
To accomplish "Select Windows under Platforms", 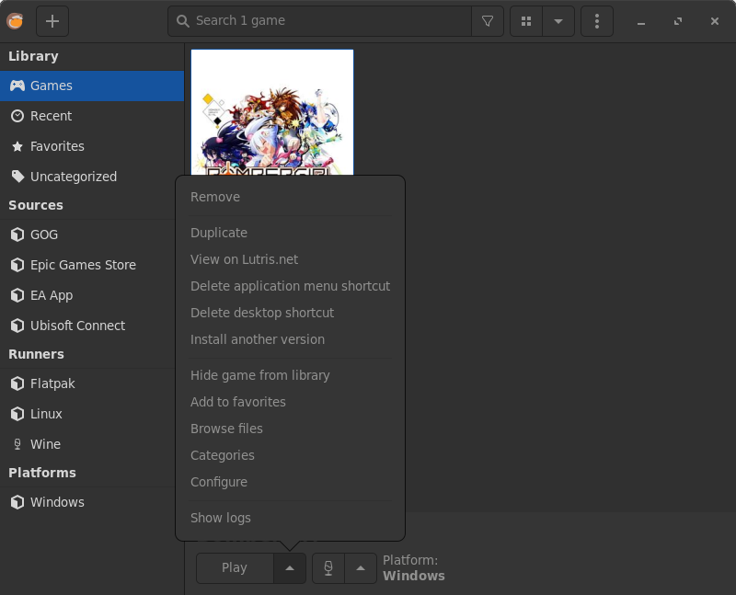I will click(57, 502).
